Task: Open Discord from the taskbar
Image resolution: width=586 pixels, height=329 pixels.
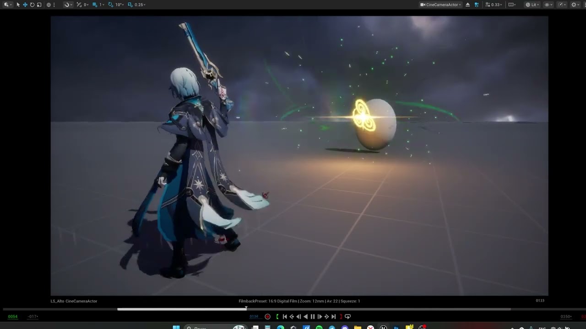Action: tap(345, 327)
